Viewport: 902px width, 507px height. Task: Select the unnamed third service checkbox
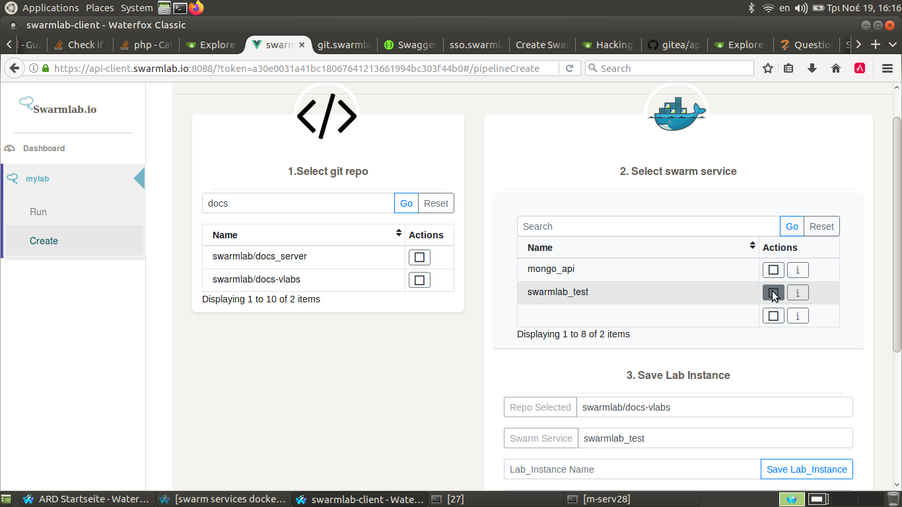coord(773,316)
